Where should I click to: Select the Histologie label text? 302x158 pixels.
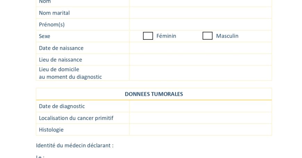pos(51,130)
